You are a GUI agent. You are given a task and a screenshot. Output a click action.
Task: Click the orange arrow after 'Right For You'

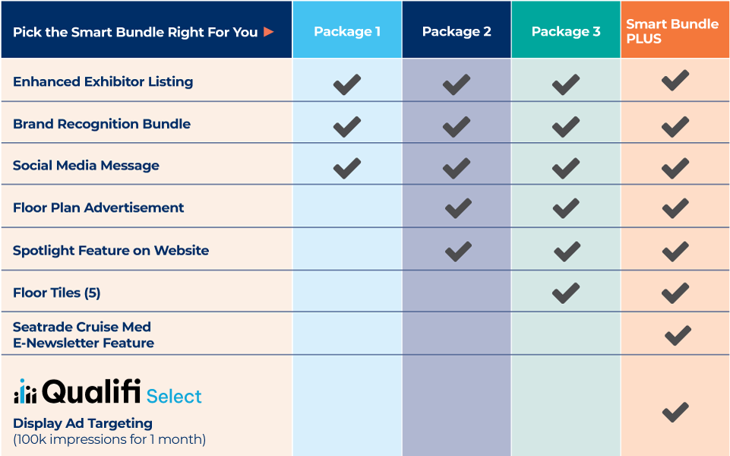tap(269, 32)
